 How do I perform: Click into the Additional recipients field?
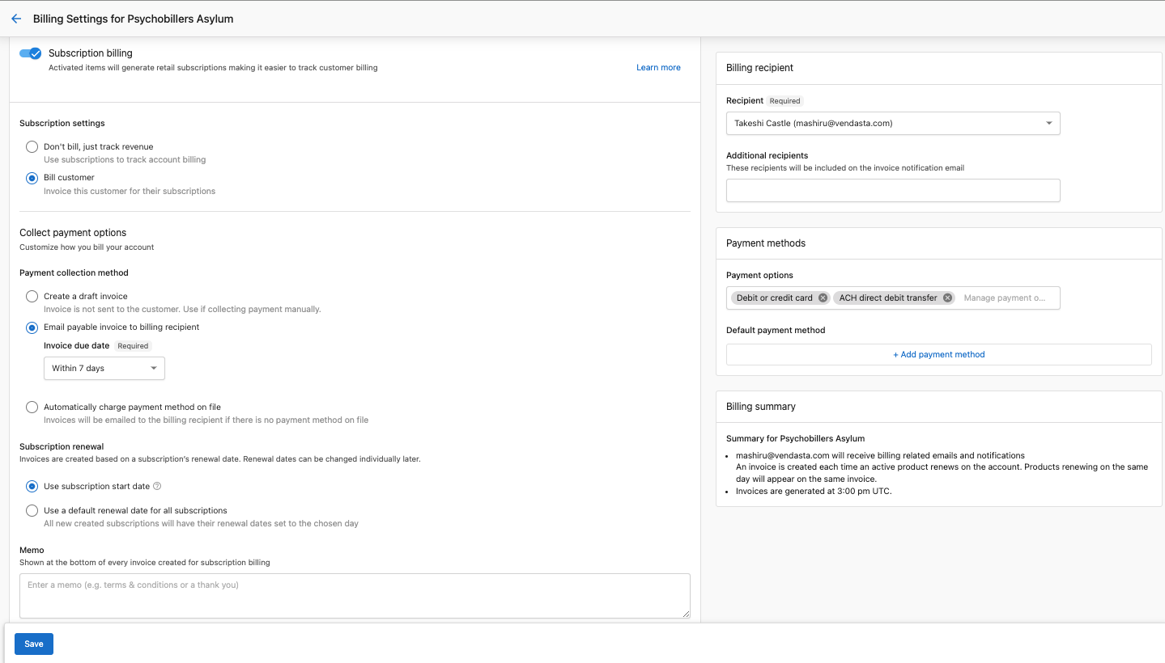893,191
